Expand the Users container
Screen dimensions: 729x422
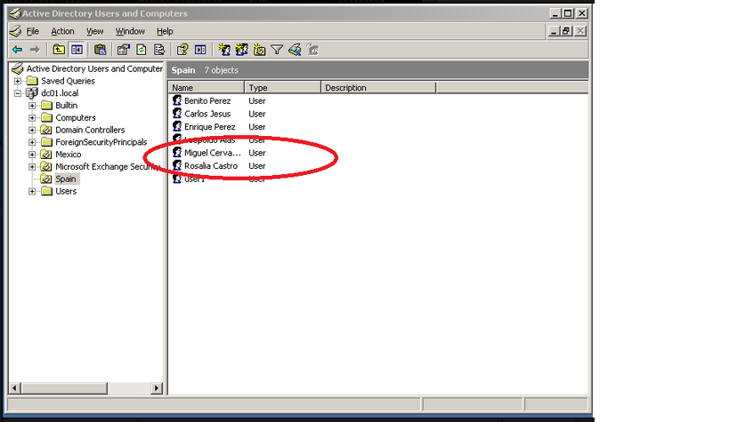coord(32,191)
